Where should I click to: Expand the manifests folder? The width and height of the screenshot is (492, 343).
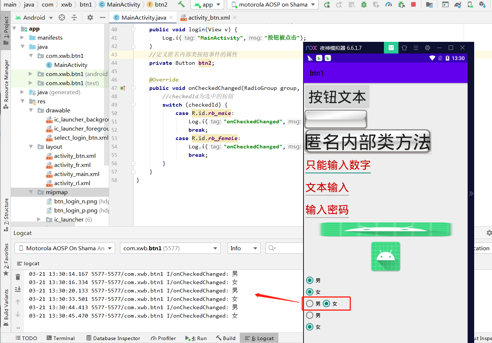pos(22,37)
